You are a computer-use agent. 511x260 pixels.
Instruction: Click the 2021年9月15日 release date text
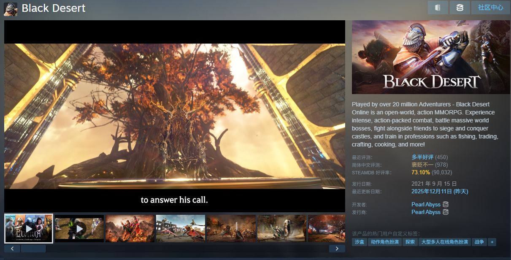(434, 184)
